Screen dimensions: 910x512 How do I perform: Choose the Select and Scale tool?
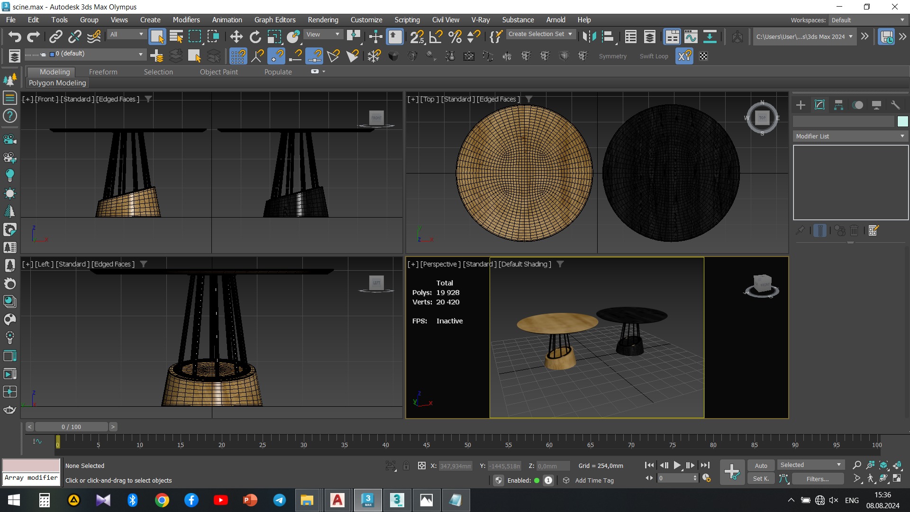pos(274,37)
